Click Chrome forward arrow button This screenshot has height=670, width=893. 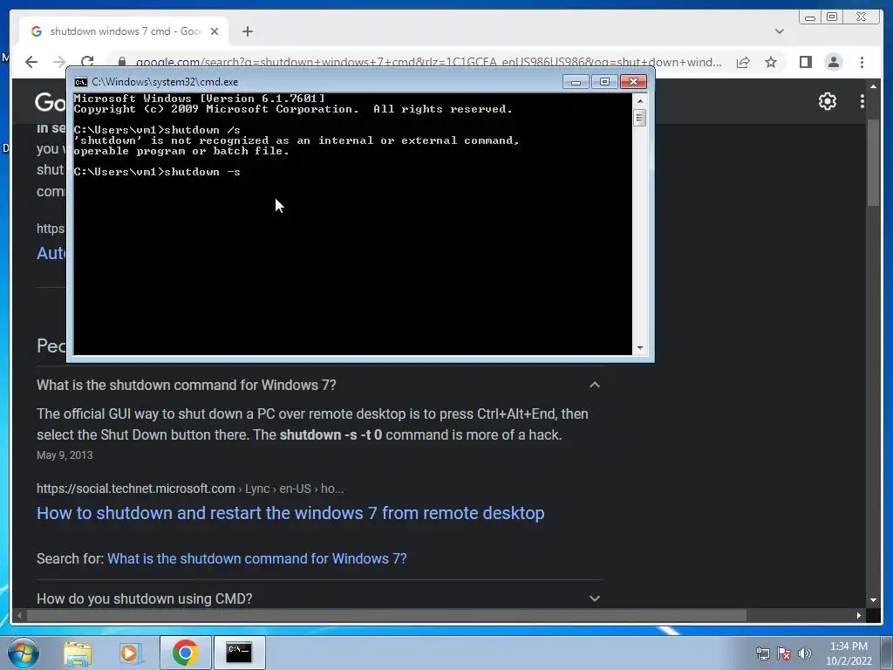coord(58,62)
